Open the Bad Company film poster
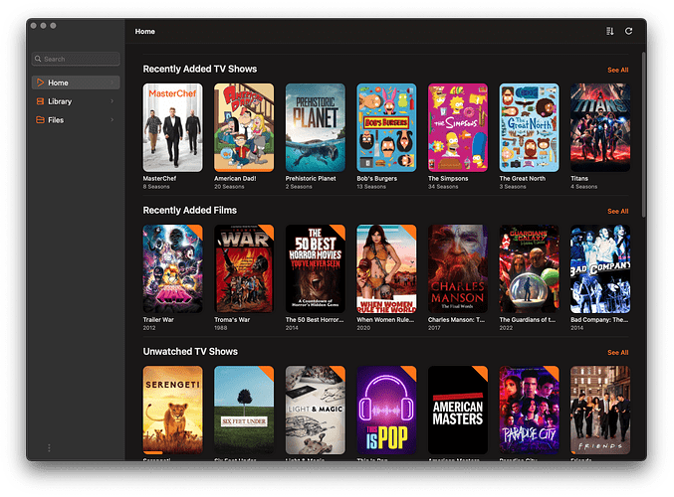The height and width of the screenshot is (497, 674). point(600,268)
